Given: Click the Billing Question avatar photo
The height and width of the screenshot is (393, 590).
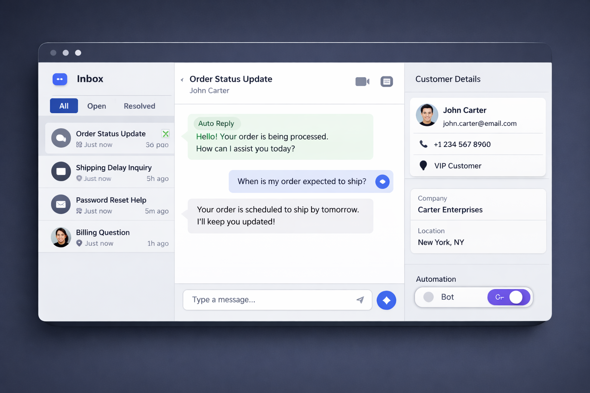Looking at the screenshot, I should point(61,237).
